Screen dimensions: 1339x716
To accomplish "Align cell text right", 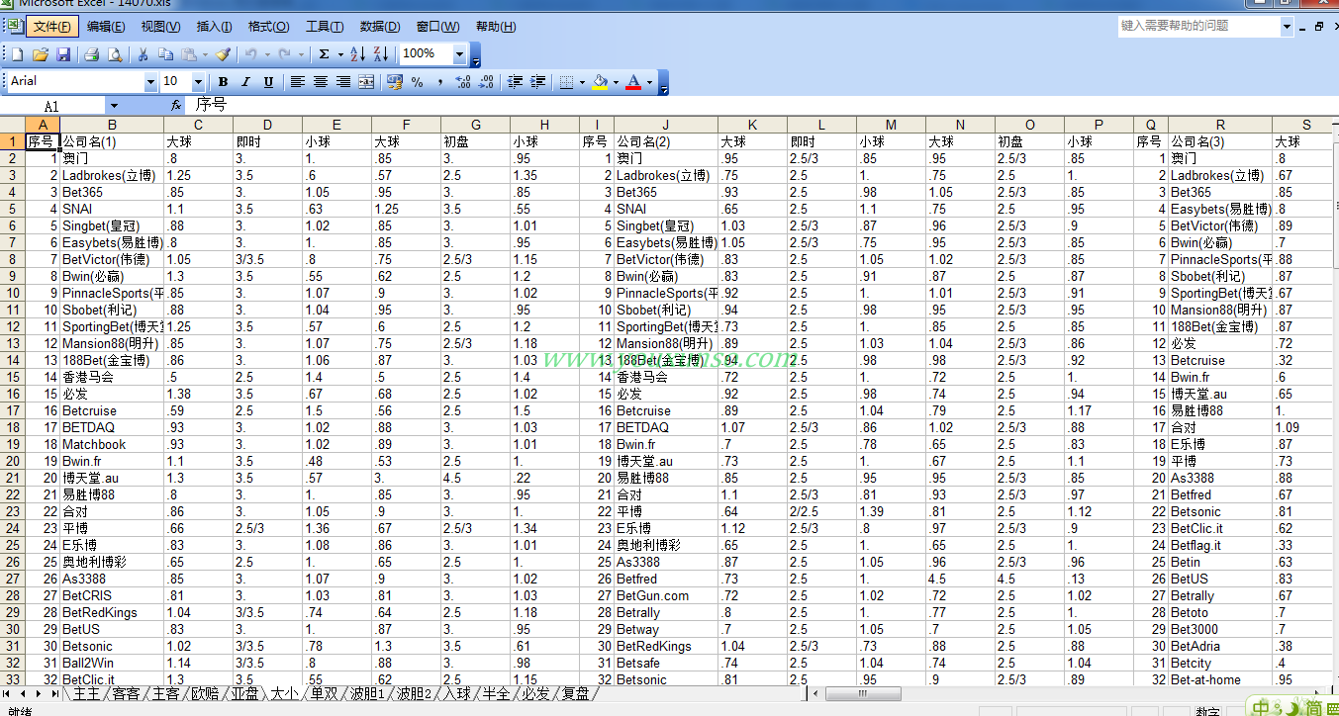I will (343, 82).
